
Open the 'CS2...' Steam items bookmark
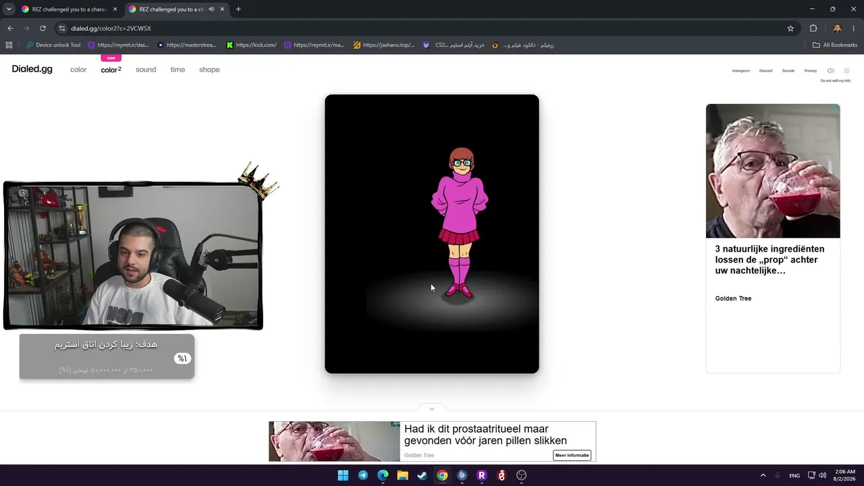click(454, 45)
